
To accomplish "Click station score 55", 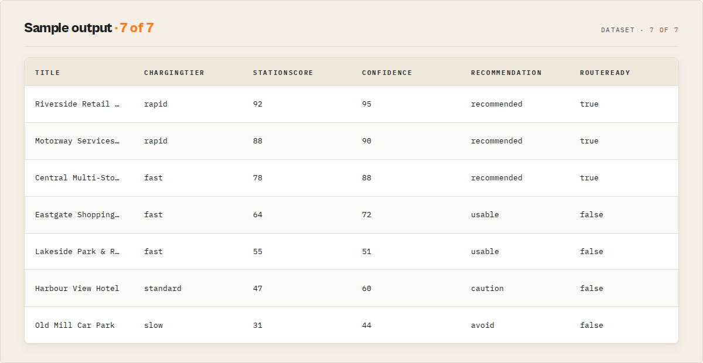I will pos(258,252).
